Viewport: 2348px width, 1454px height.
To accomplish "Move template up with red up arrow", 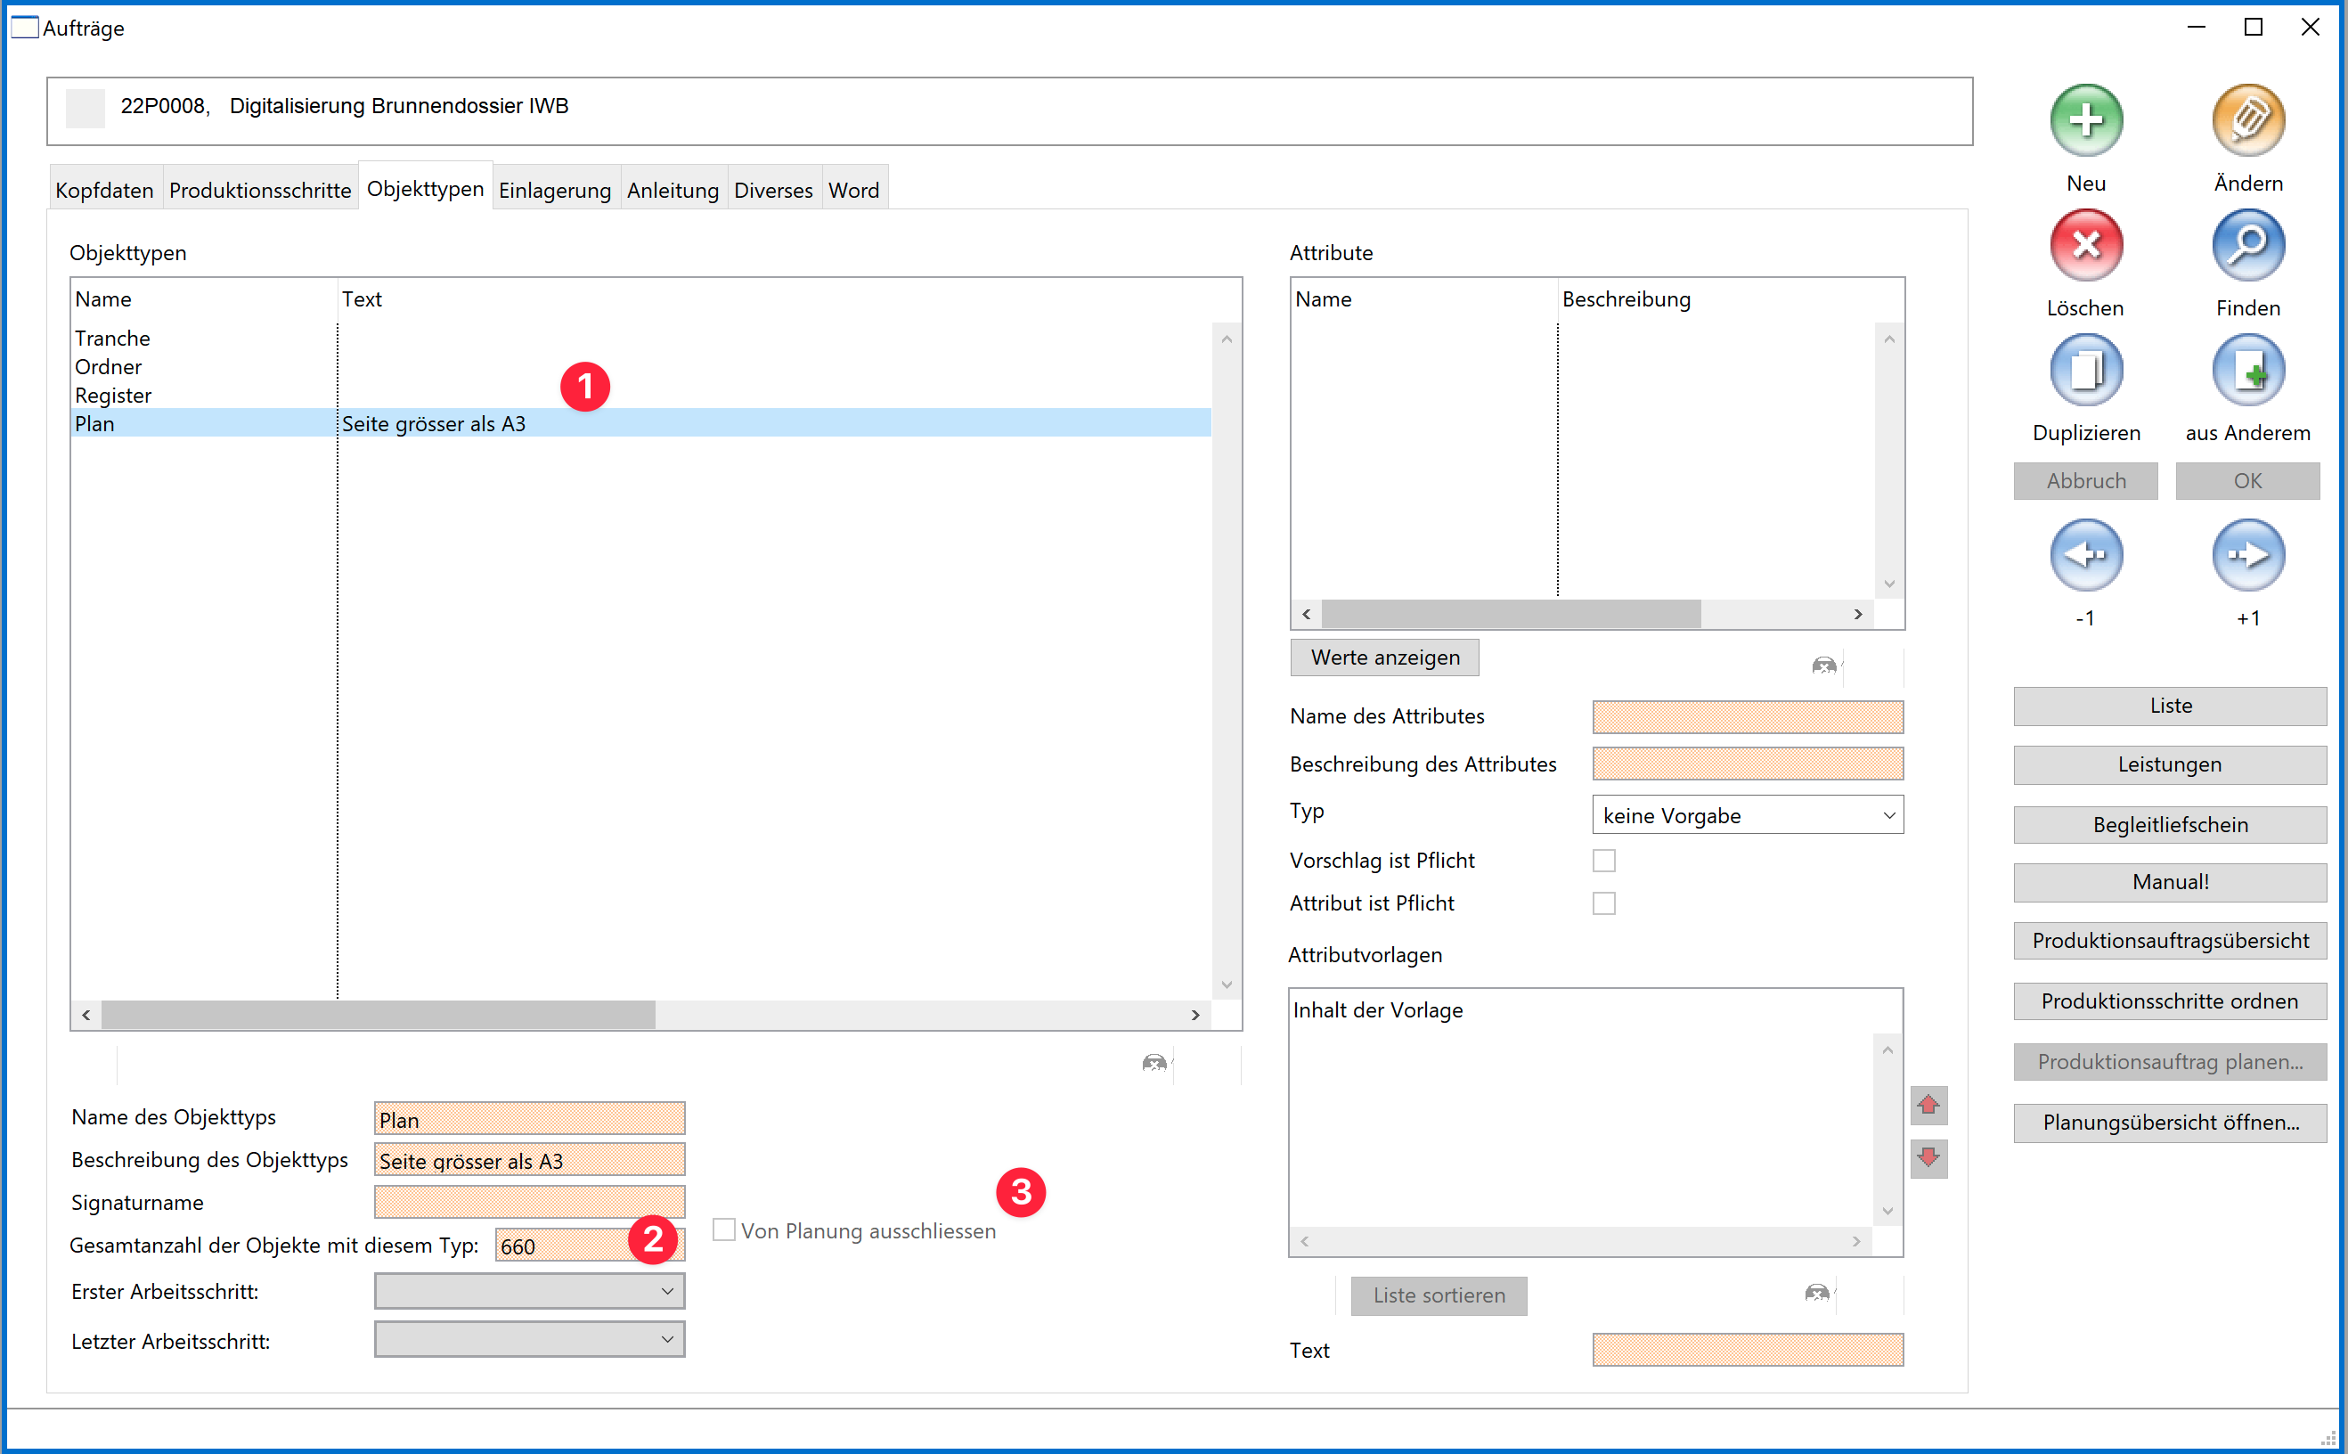I will pyautogui.click(x=1928, y=1105).
